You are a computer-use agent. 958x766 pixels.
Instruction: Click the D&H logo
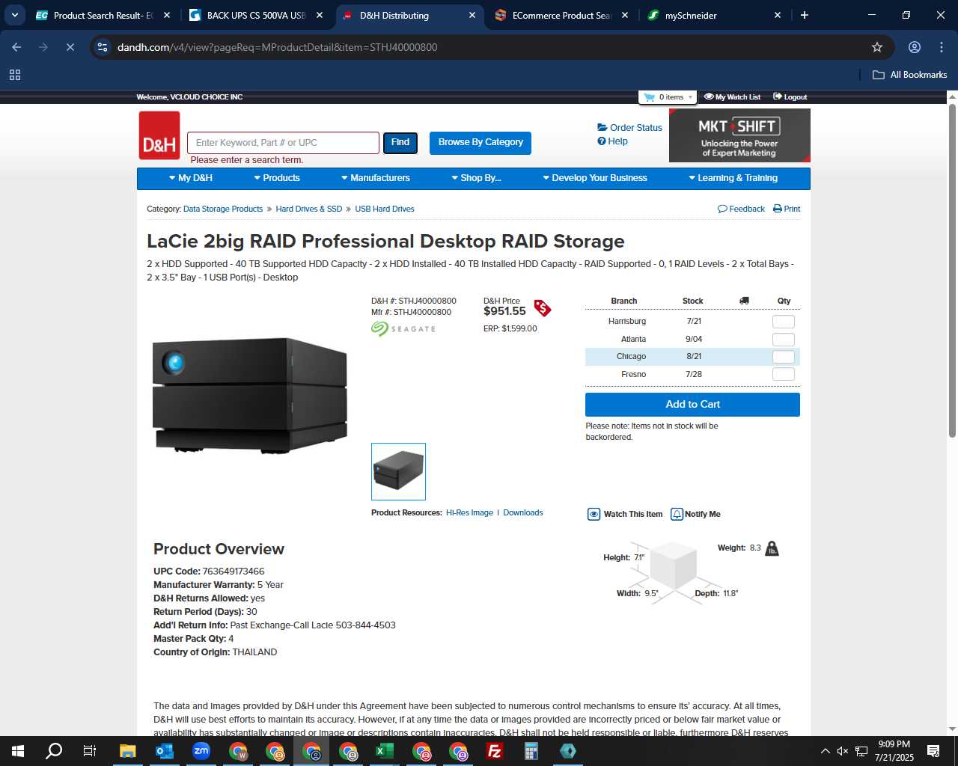[x=159, y=135]
